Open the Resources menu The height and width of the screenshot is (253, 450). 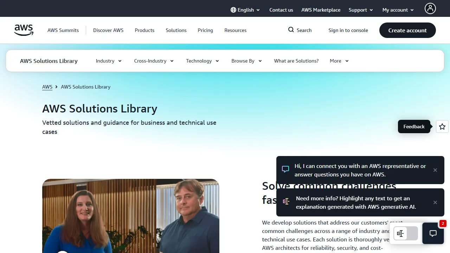[236, 30]
